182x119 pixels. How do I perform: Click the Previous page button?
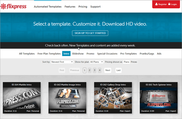point(75,70)
